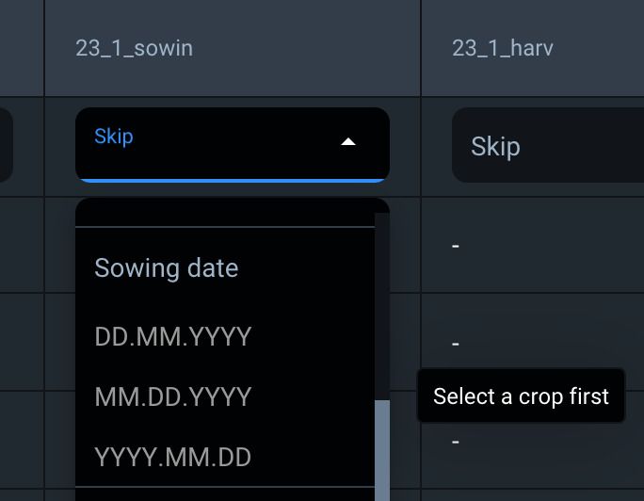Click the caret arrow in the open Skip dropdown

coord(348,142)
